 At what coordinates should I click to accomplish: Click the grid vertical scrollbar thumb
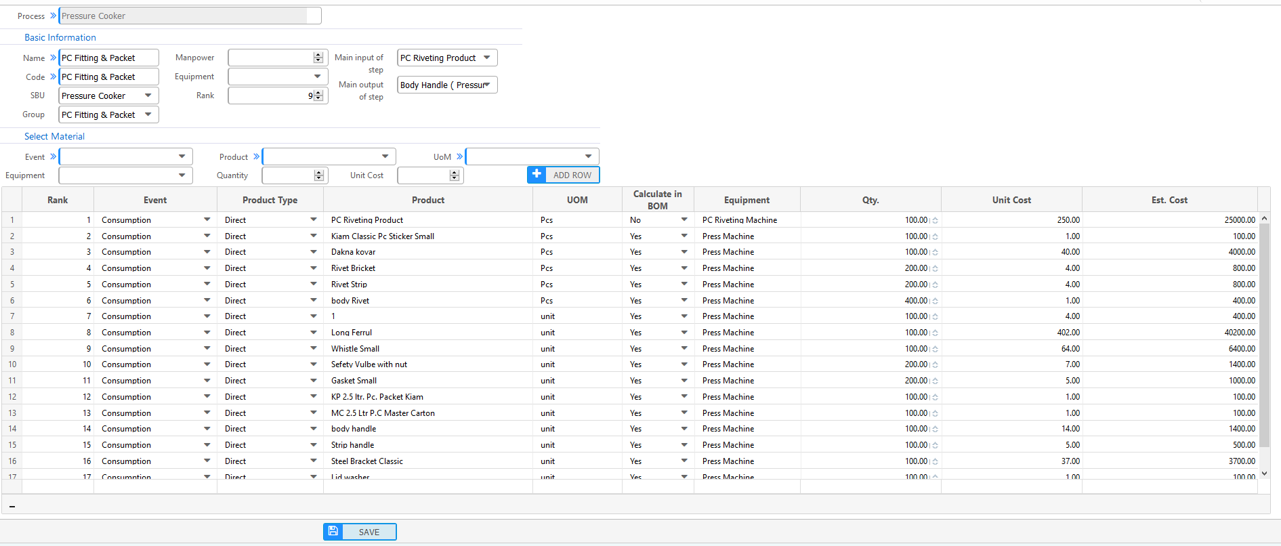(1264, 335)
